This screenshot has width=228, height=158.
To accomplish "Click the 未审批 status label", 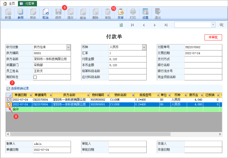I will pyautogui.click(x=213, y=37).
